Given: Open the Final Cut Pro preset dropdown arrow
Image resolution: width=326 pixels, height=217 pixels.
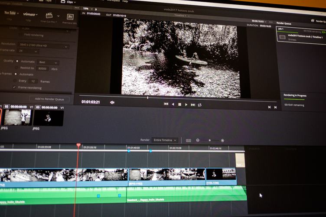Looking at the screenshot, I should [x=59, y=16].
